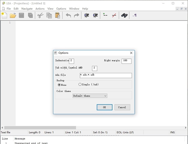Click the scroll left arrow
The width and height of the screenshot is (188, 144).
coord(2,128)
